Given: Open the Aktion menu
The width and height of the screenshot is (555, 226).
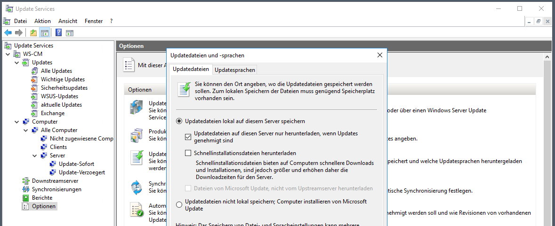Looking at the screenshot, I should (x=42, y=21).
